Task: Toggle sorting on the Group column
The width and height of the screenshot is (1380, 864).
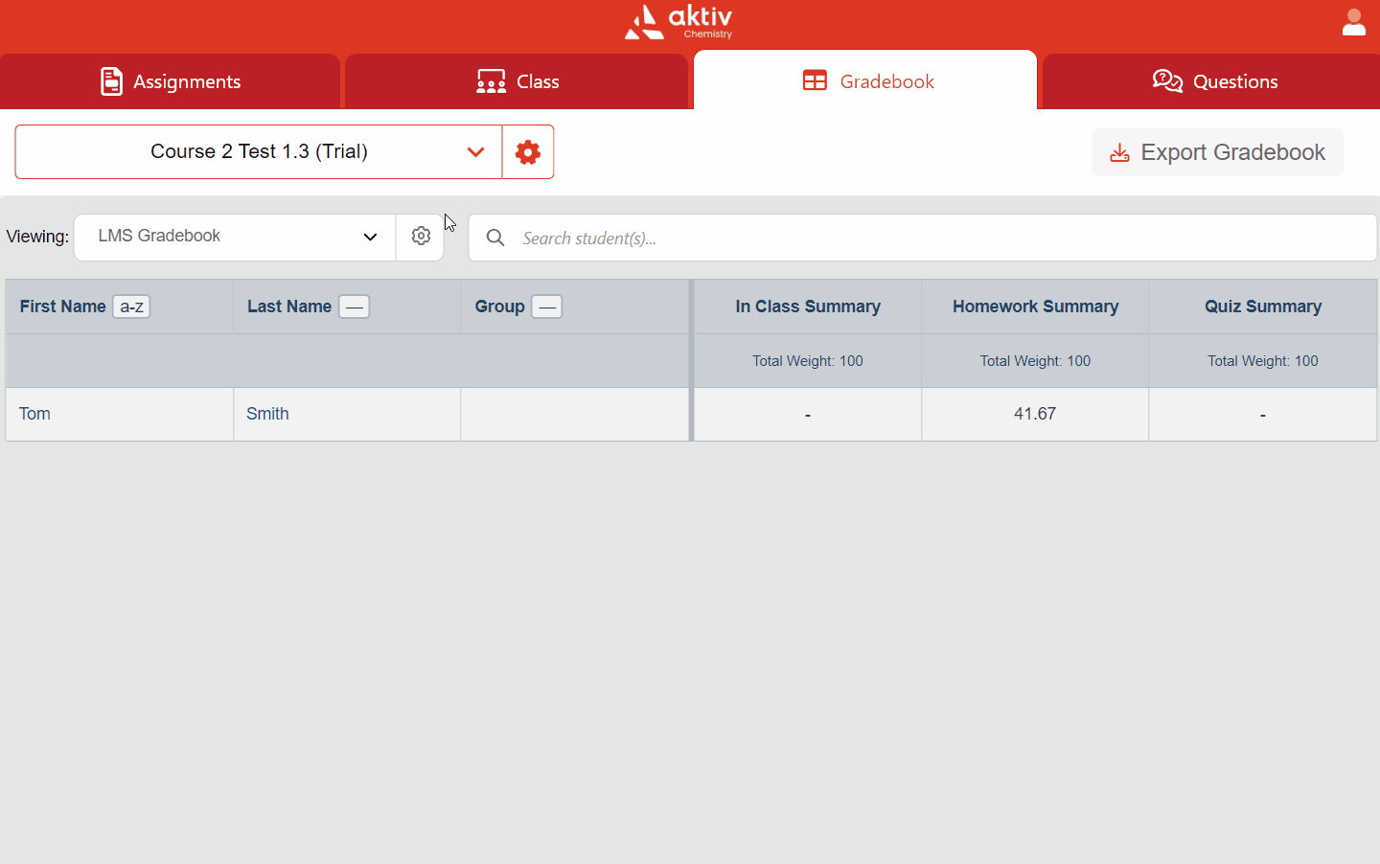Action: (546, 307)
